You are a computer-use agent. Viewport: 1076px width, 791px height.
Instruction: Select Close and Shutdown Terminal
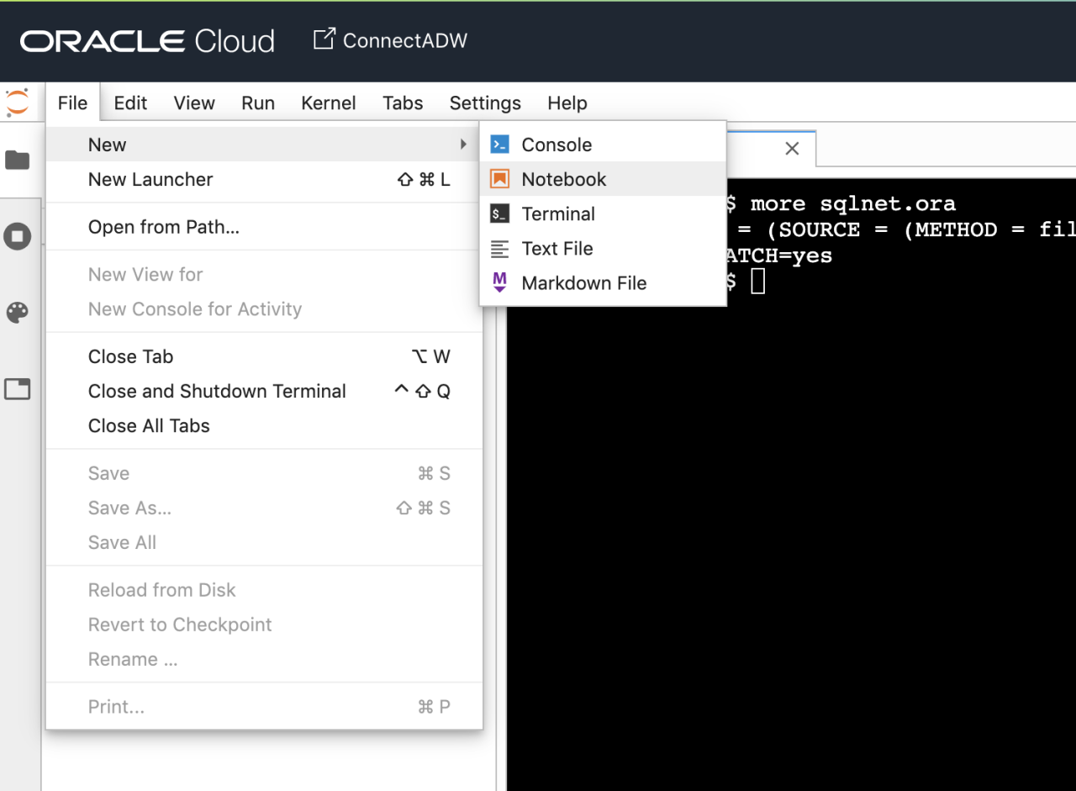tap(264, 391)
